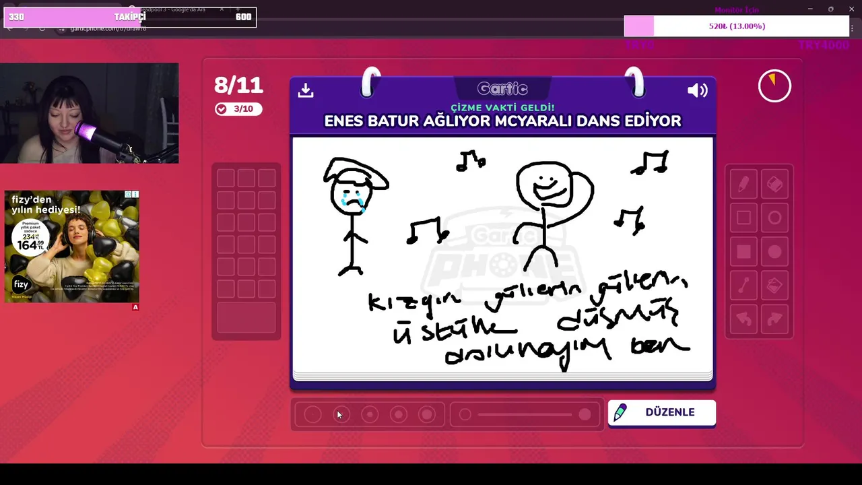Screen dimensions: 862x485
Task: Click the round countdown timer
Action: 774,86
